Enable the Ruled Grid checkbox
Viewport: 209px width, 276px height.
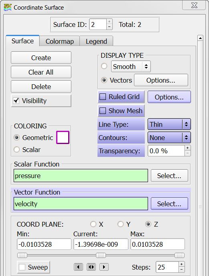(103, 97)
